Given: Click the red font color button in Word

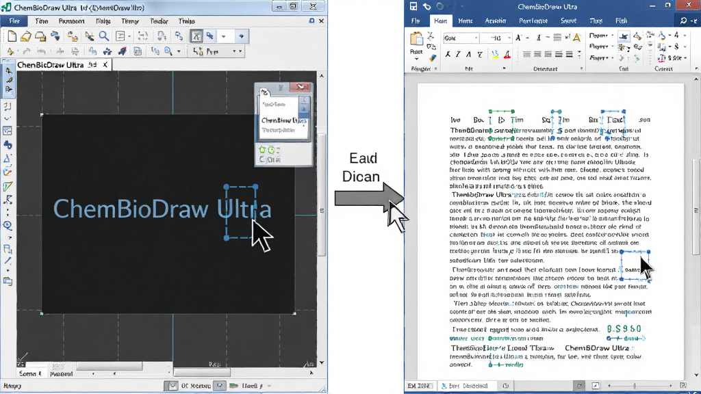Looking at the screenshot, I should point(507,55).
